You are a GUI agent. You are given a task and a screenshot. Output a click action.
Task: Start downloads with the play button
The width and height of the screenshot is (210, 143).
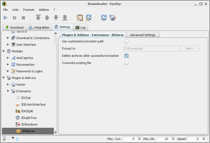pos(6,18)
